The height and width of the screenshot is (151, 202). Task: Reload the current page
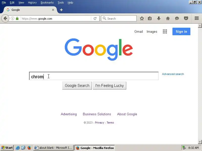(x=95, y=18)
